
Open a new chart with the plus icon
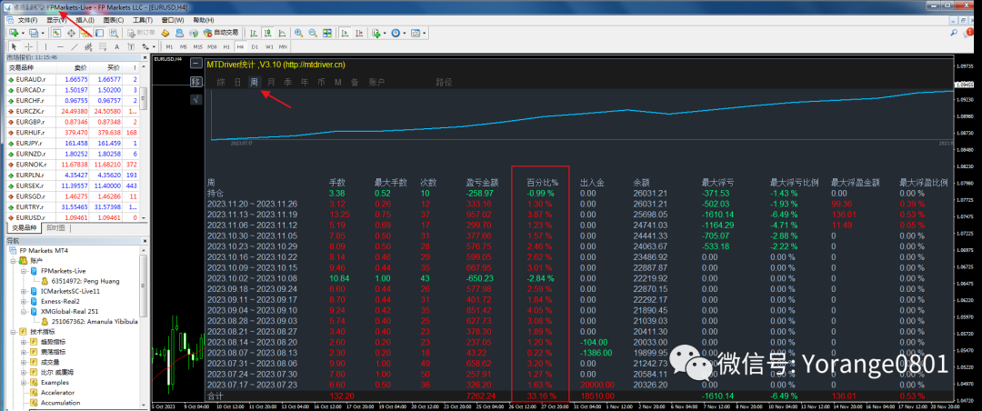pyautogui.click(x=13, y=33)
